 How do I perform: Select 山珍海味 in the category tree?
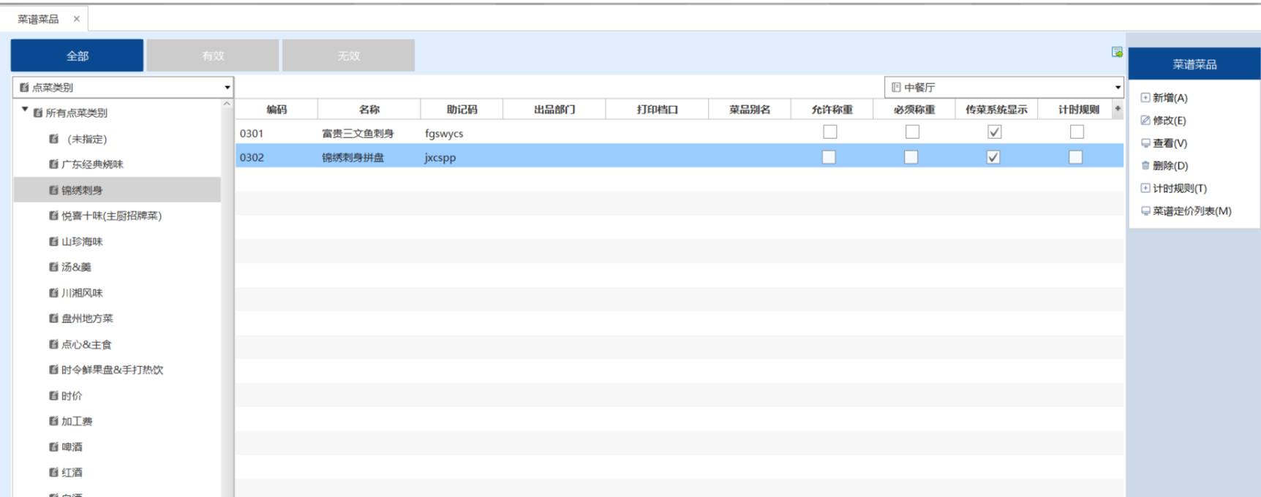[x=82, y=241]
